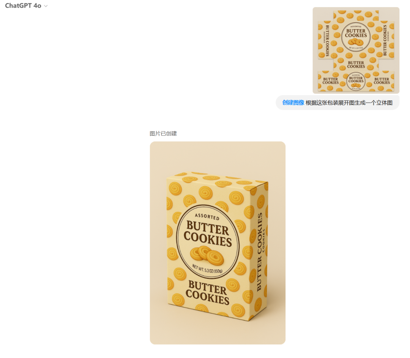Click small round badge in thumbnail bottom strip
The image size is (410, 358).
tap(356, 81)
